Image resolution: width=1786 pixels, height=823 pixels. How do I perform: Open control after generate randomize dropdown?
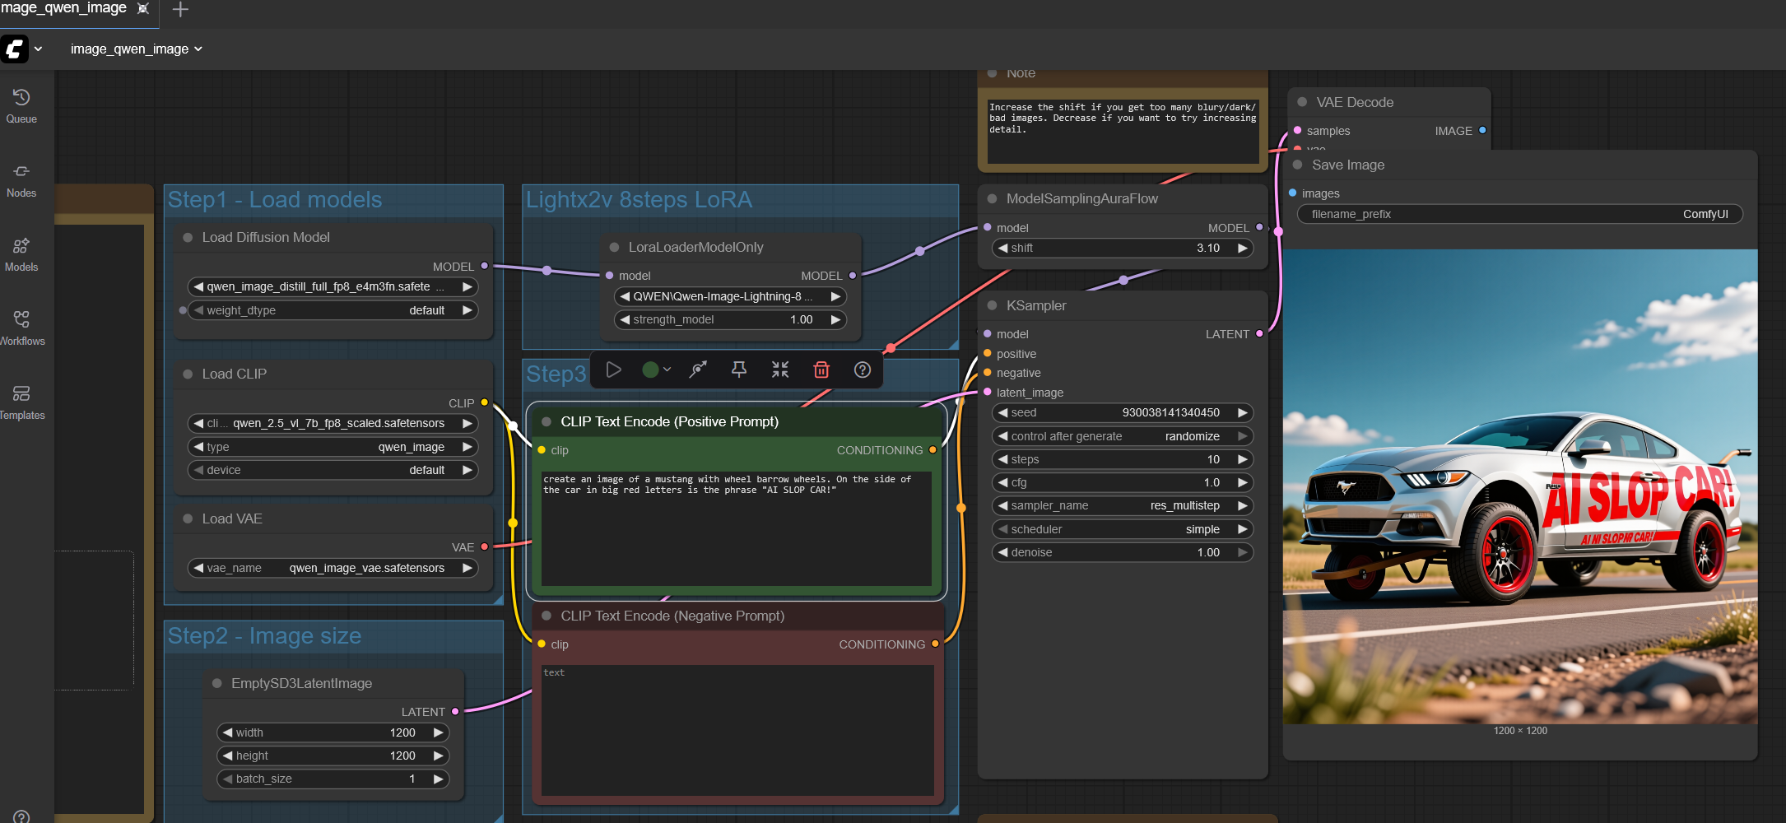(1123, 436)
